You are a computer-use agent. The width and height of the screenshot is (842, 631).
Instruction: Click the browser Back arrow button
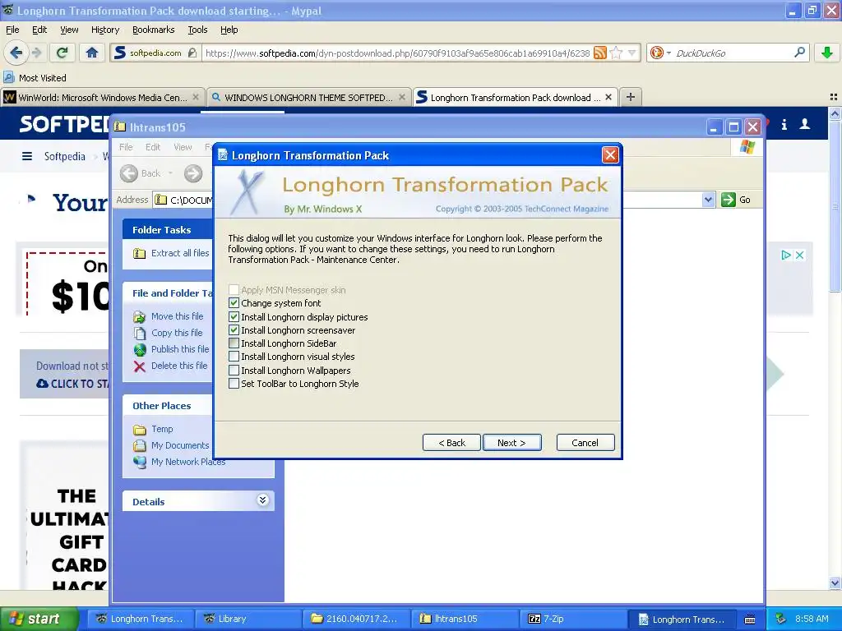[x=16, y=53]
